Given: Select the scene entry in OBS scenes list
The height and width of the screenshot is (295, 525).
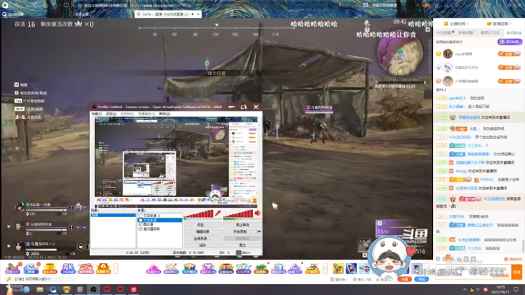Looking at the screenshot, I should pyautogui.click(x=113, y=215).
